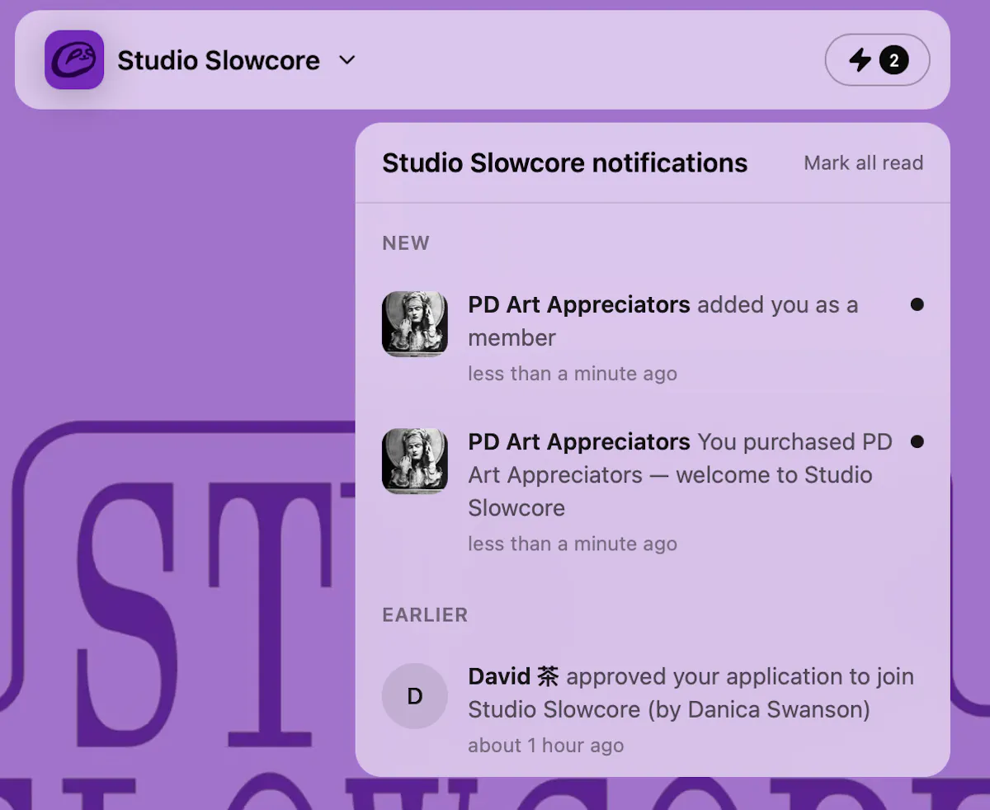The width and height of the screenshot is (990, 810).
Task: Click the NEW section label
Action: [x=406, y=243]
